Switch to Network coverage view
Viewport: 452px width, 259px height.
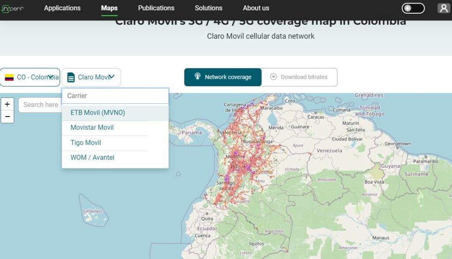[223, 77]
